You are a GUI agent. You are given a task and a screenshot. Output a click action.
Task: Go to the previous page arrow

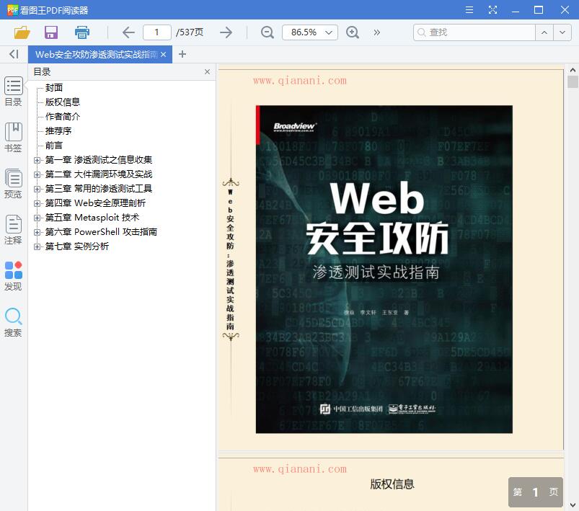pos(128,32)
